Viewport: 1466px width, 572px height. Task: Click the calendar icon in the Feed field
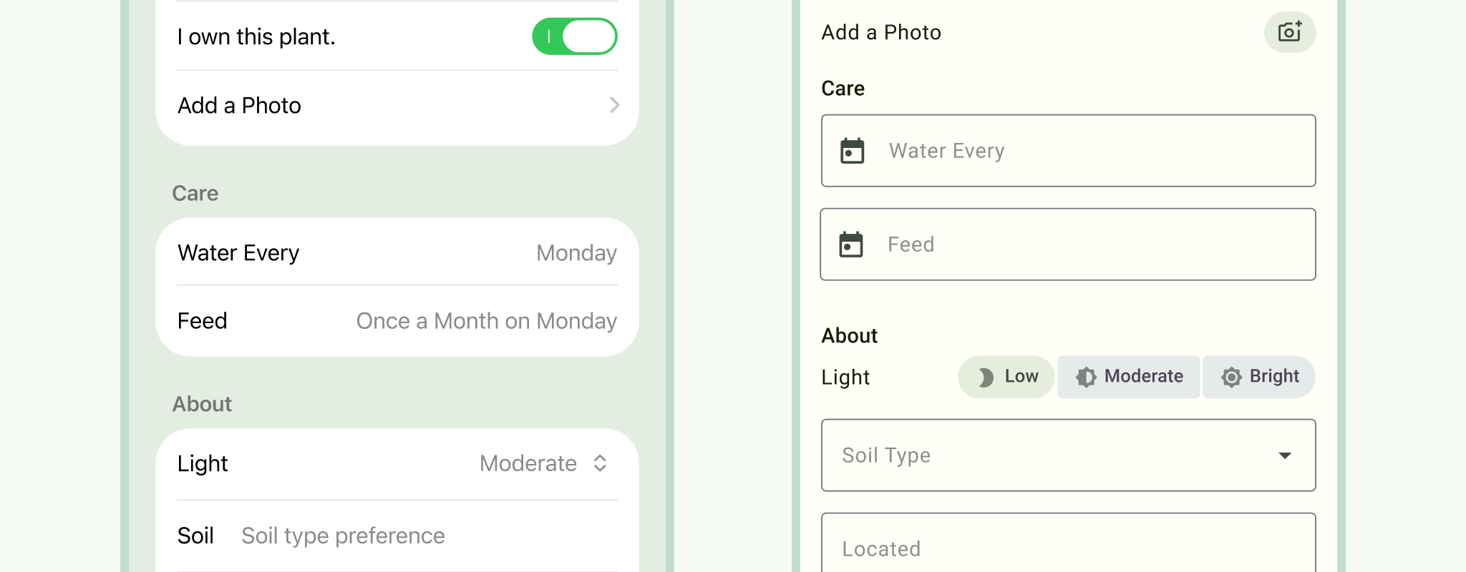pyautogui.click(x=851, y=244)
